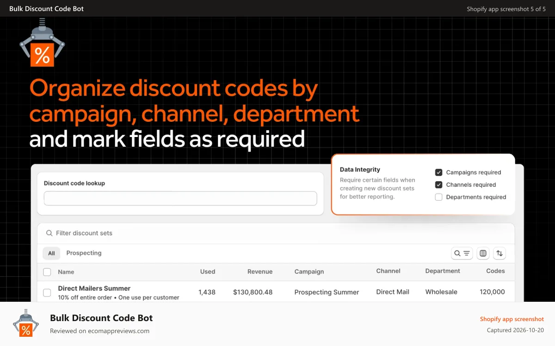This screenshot has height=346, width=555.
Task: Click the 1,438 used value
Action: tap(207, 292)
